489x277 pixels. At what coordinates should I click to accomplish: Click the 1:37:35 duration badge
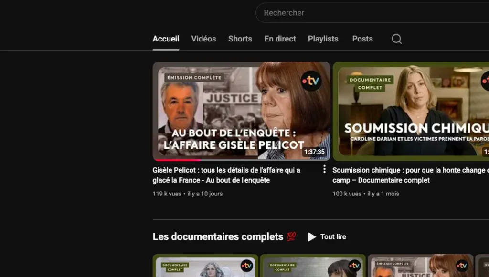314,152
